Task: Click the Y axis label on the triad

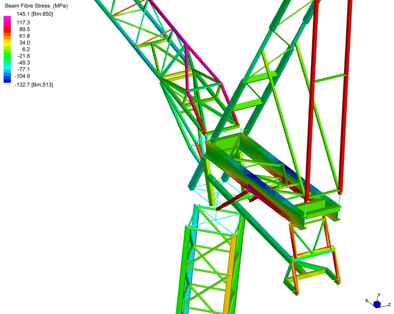Action: [379, 295]
